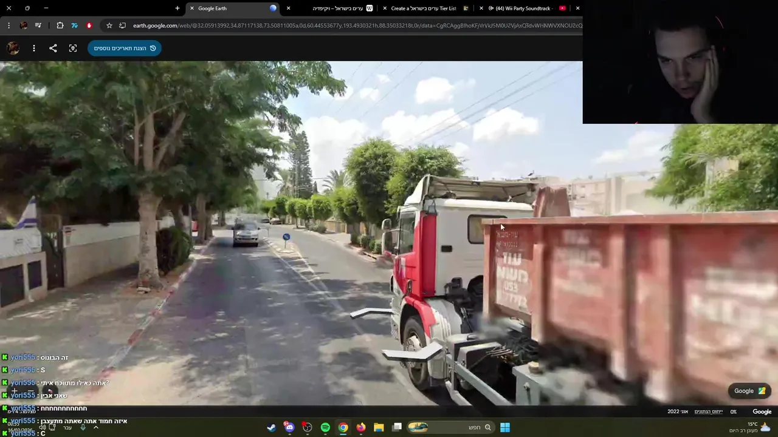Click the 2022 image capture date label
This screenshot has width=778, height=437.
[x=678, y=412]
